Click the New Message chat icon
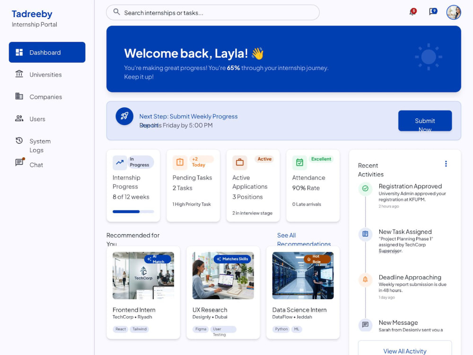Screen dimensions: 473x355 [365, 325]
